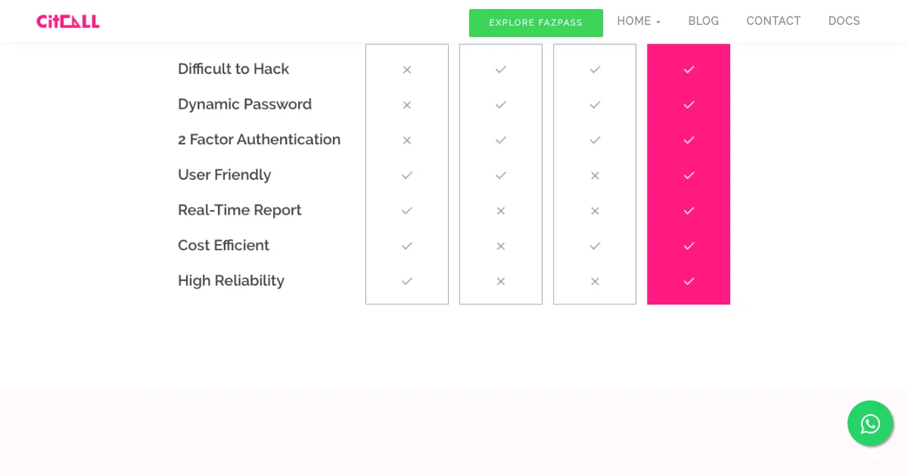Click the white checkmark for High Reliability, pink column
Screen dimensions: 908x476
689,281
